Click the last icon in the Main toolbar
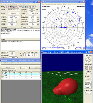 (x=35, y=7)
